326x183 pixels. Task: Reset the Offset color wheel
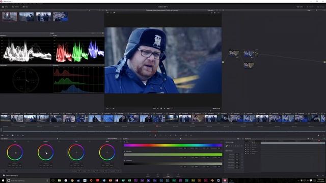pyautogui.click(x=120, y=142)
